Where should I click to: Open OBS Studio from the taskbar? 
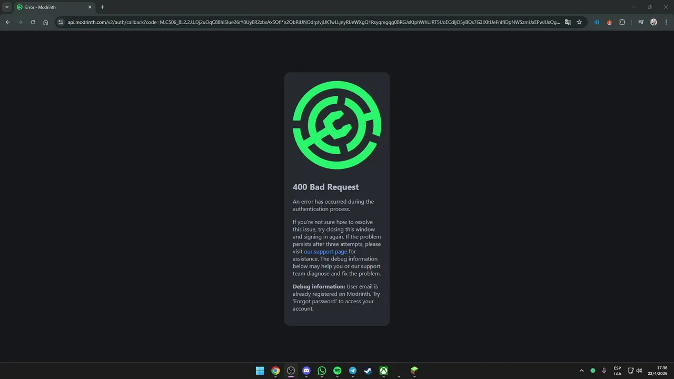click(x=291, y=371)
